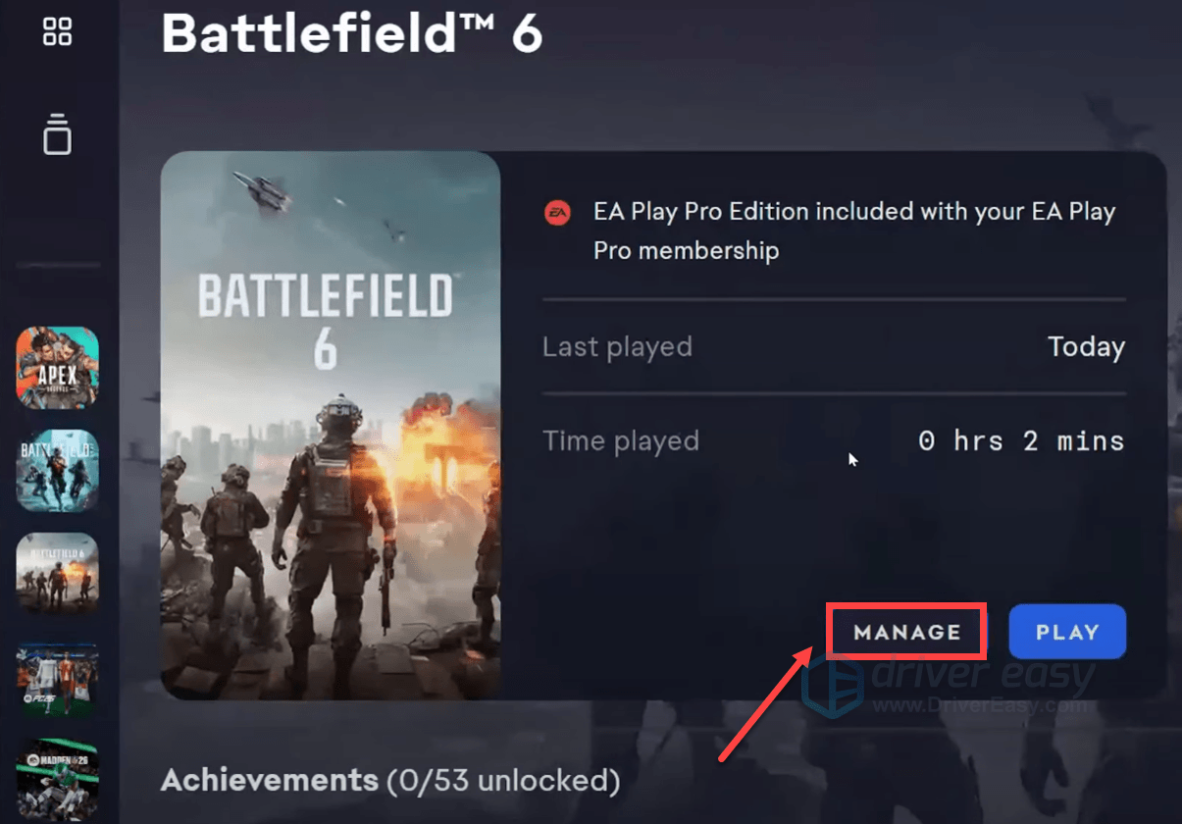Select the Madden 26 sidebar icon
The height and width of the screenshot is (824, 1182).
coord(58,780)
